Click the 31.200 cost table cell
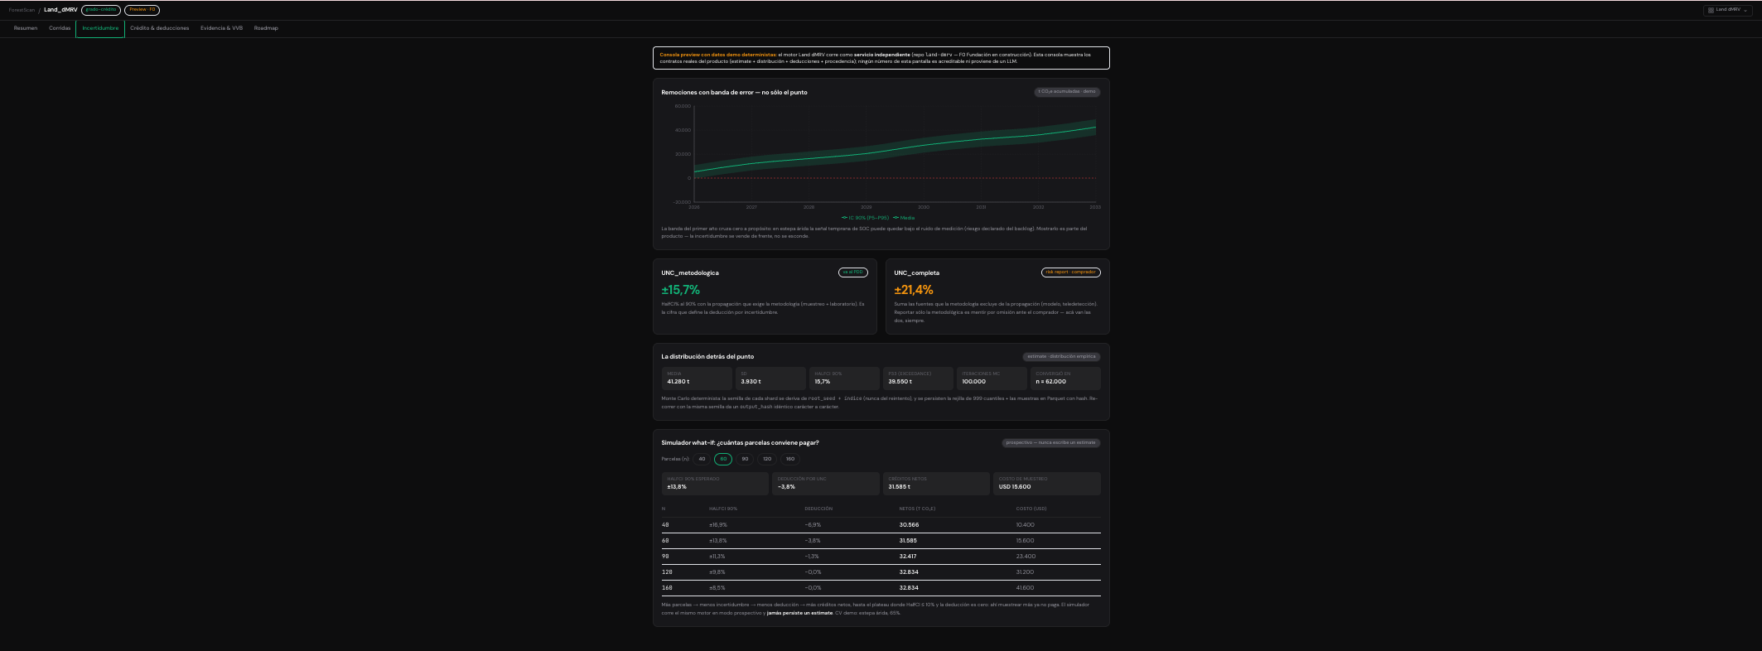 coord(1026,572)
